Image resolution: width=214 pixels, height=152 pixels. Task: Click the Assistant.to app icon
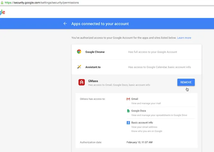pos(79,67)
